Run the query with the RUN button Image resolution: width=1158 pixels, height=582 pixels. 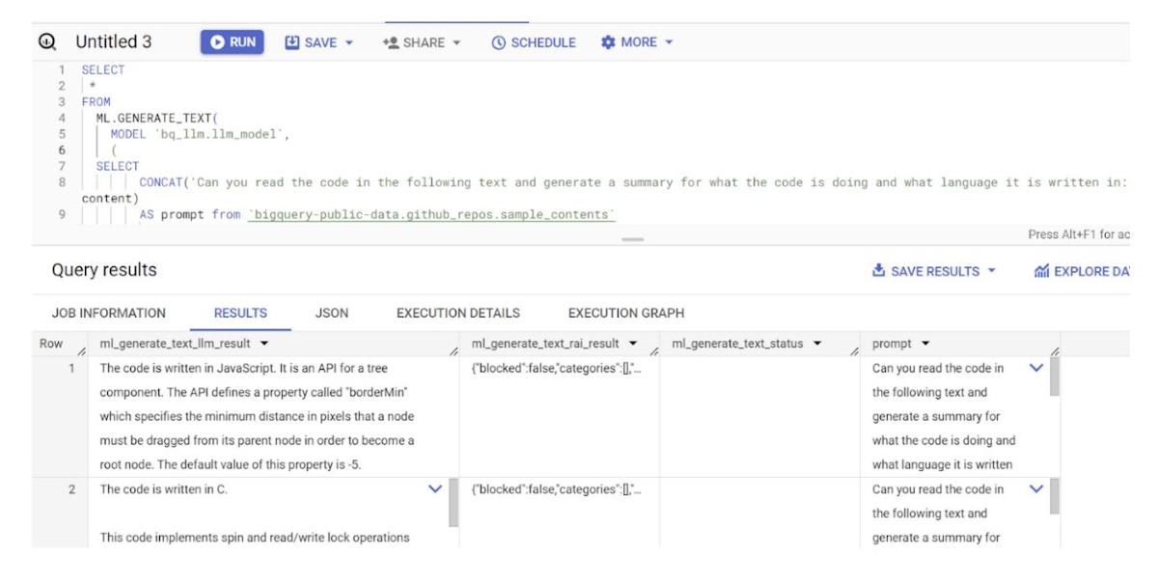click(x=233, y=42)
